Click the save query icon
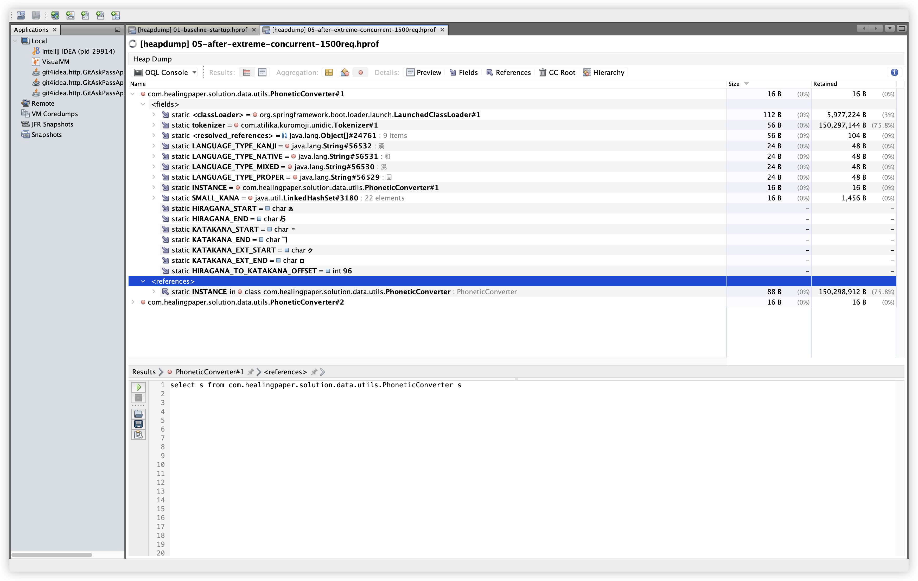The height and width of the screenshot is (581, 918). [138, 424]
